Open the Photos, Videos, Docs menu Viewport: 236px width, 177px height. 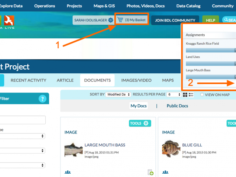[146, 6]
